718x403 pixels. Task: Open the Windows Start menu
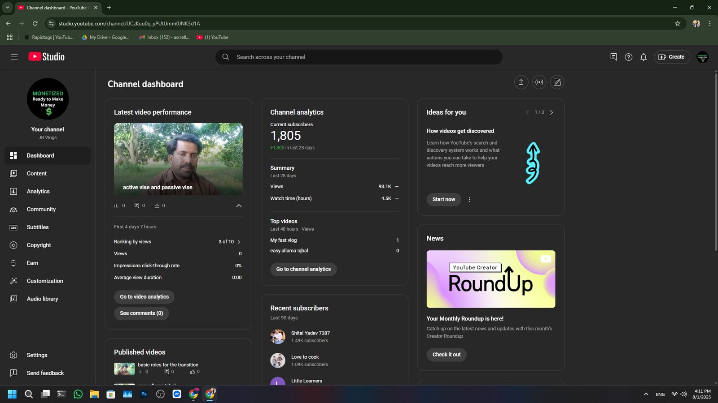pyautogui.click(x=12, y=394)
